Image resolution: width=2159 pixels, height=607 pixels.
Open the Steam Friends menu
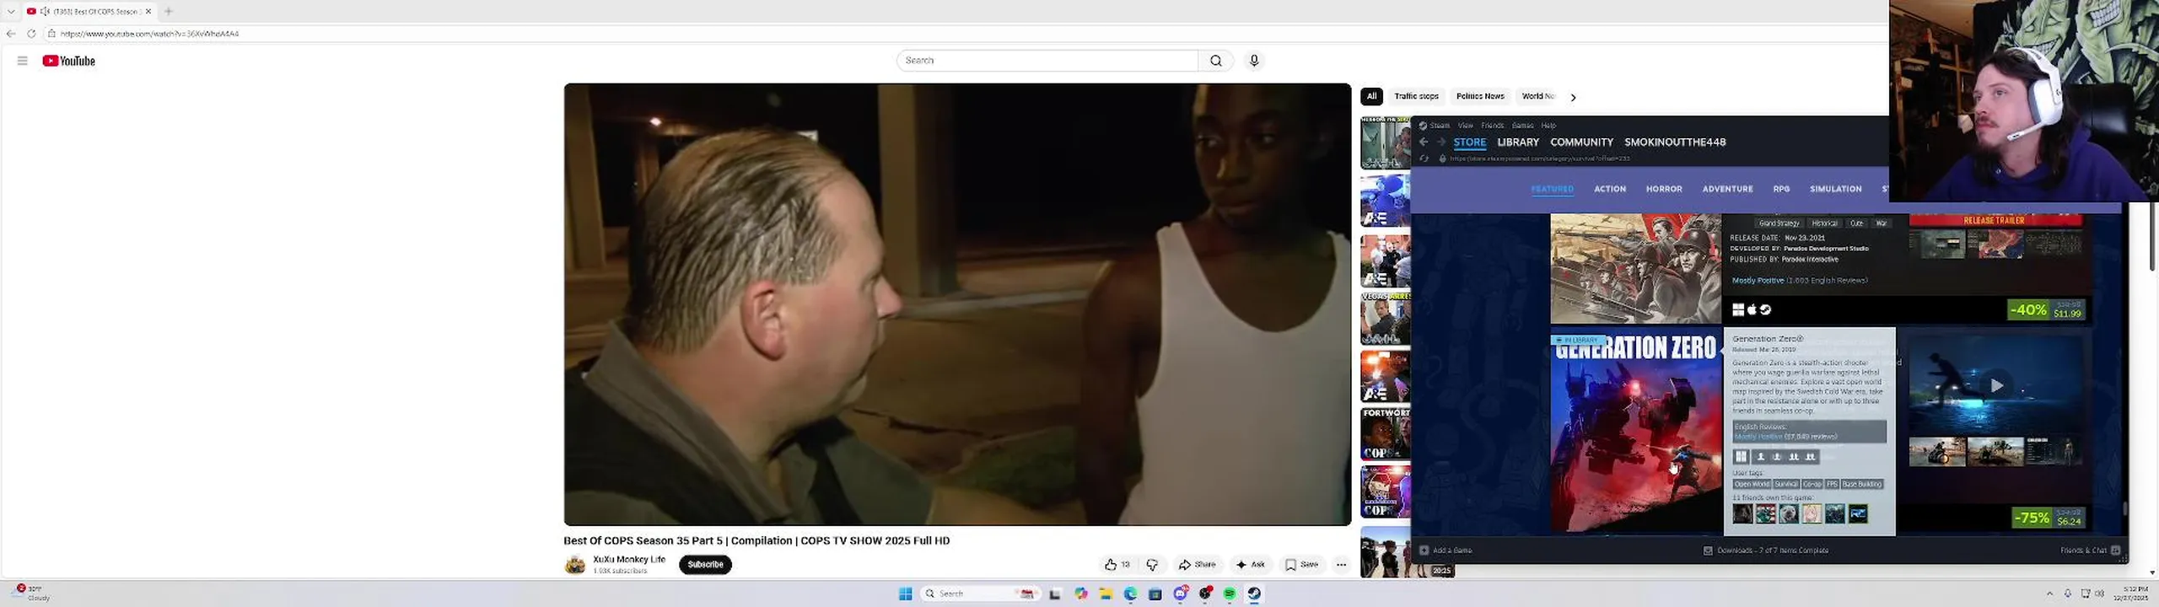(x=1493, y=126)
